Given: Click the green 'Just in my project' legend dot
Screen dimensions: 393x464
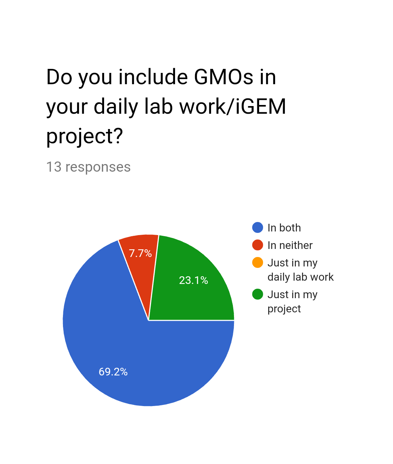Looking at the screenshot, I should coord(258,294).
